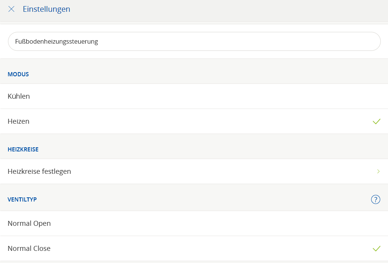Open the Ventiltyp help question mark icon
Image resolution: width=388 pixels, height=263 pixels.
pos(375,199)
